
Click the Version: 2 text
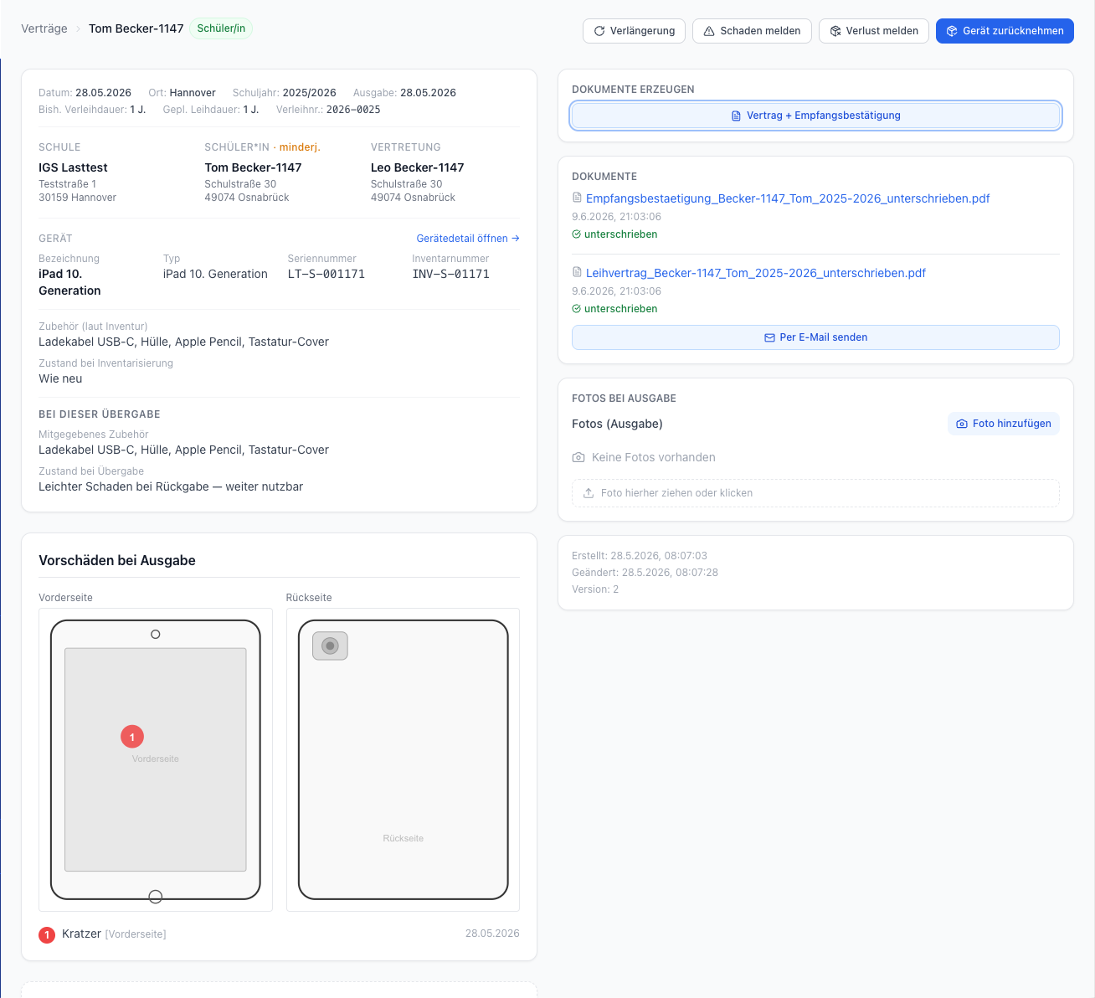tap(595, 589)
